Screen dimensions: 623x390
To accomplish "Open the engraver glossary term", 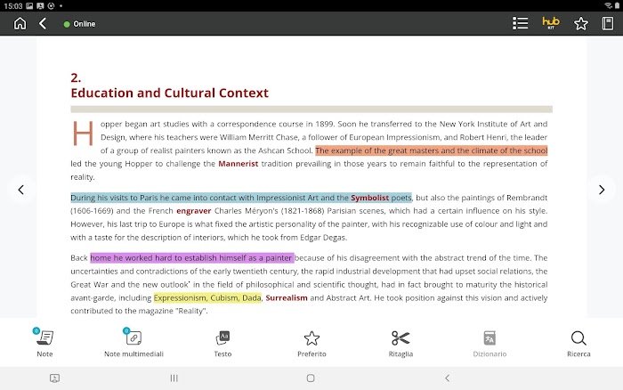I will coord(193,211).
